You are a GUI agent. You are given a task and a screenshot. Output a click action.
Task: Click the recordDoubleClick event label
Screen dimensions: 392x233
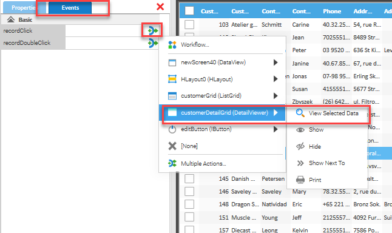point(27,43)
